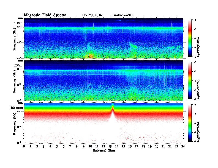This screenshot has width=218, height=168.
Task: Click hour 5 on the Universal Time axis
Action: (57, 146)
